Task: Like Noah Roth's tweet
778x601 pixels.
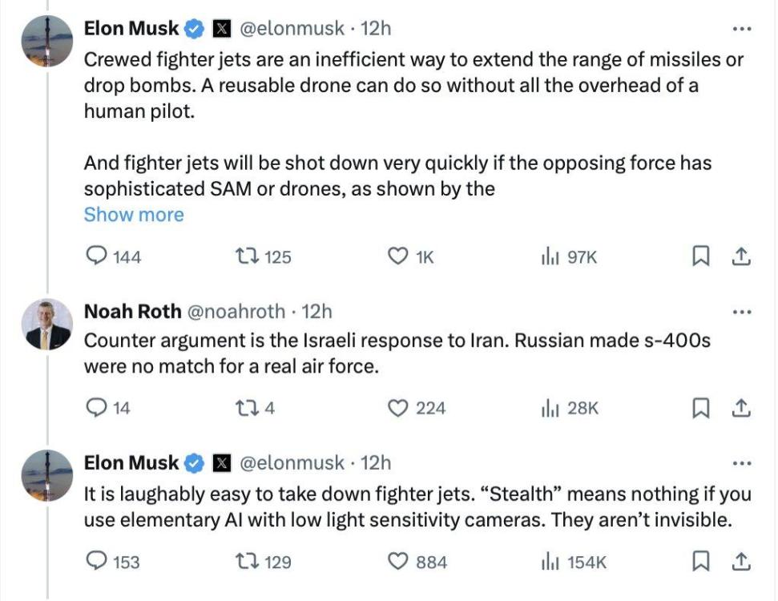Action: pyautogui.click(x=398, y=409)
